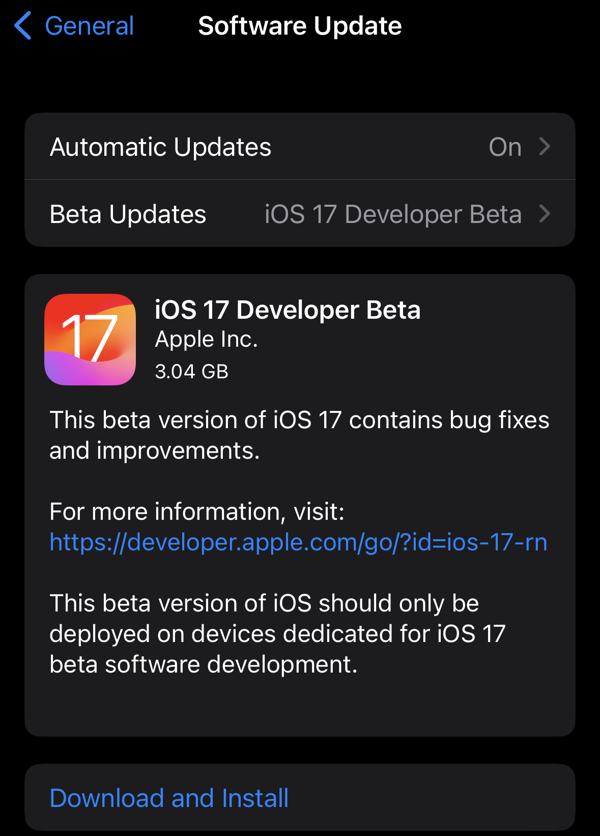Tap the Software Update title
The image size is (600, 836).
tap(300, 26)
